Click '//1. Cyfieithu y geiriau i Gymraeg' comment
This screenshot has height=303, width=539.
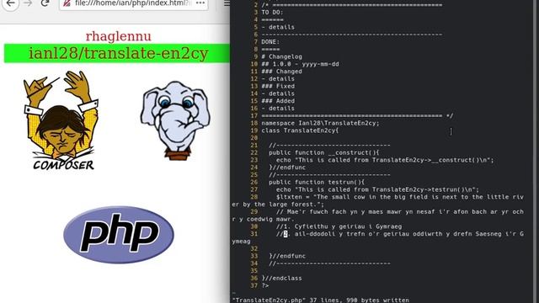[339, 226]
